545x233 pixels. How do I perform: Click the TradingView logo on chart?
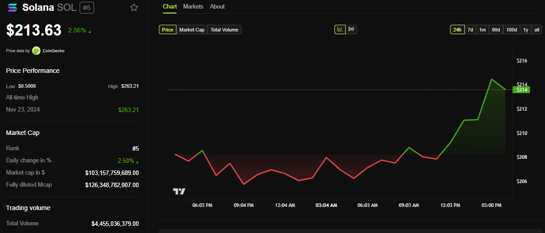tap(179, 191)
